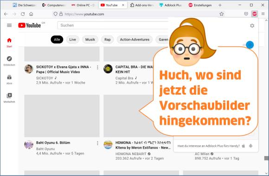Click the browser back arrow

6,14
